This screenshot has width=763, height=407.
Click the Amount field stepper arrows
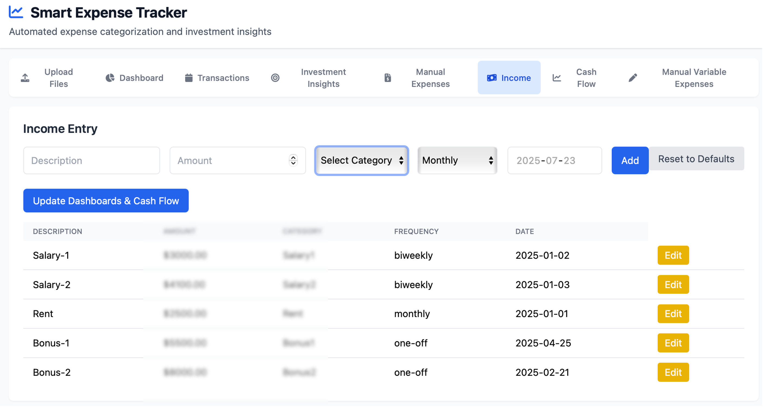(293, 160)
